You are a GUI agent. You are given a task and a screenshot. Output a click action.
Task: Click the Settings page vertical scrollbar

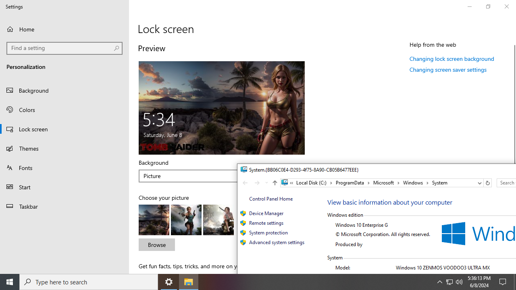514,105
